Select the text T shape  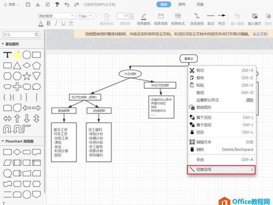8,55
